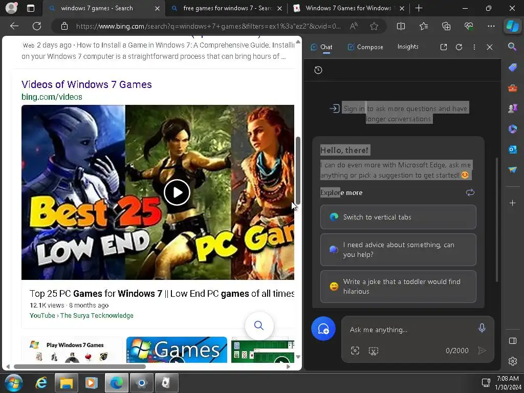Select the 'windows 7 games - Search' tab
The height and width of the screenshot is (393, 524).
103,8
